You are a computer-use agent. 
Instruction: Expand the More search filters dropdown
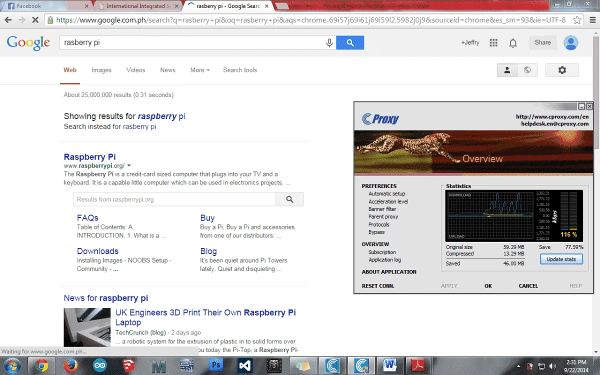tap(200, 70)
